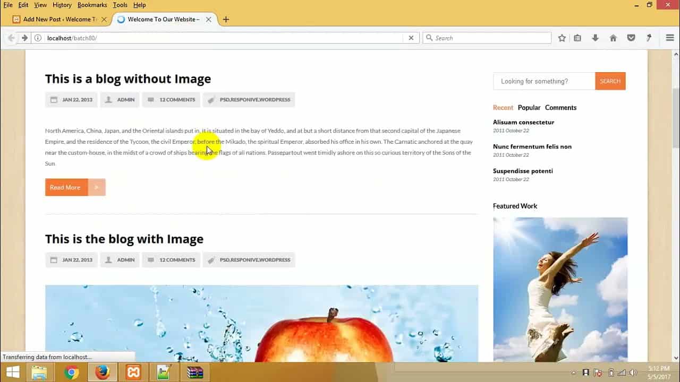Select the Comments sidebar tab
The width and height of the screenshot is (680, 382).
(x=560, y=108)
